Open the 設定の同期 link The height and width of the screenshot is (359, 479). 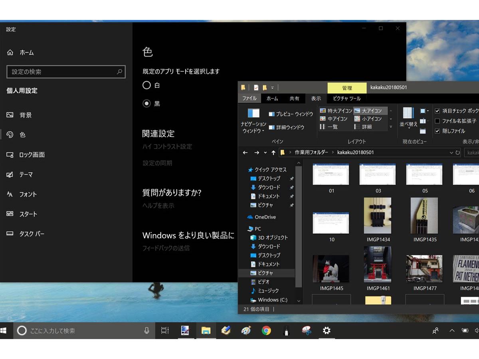point(157,163)
